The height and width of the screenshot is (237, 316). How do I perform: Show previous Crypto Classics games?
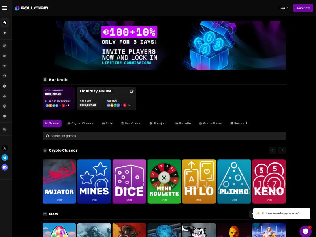pos(273,150)
